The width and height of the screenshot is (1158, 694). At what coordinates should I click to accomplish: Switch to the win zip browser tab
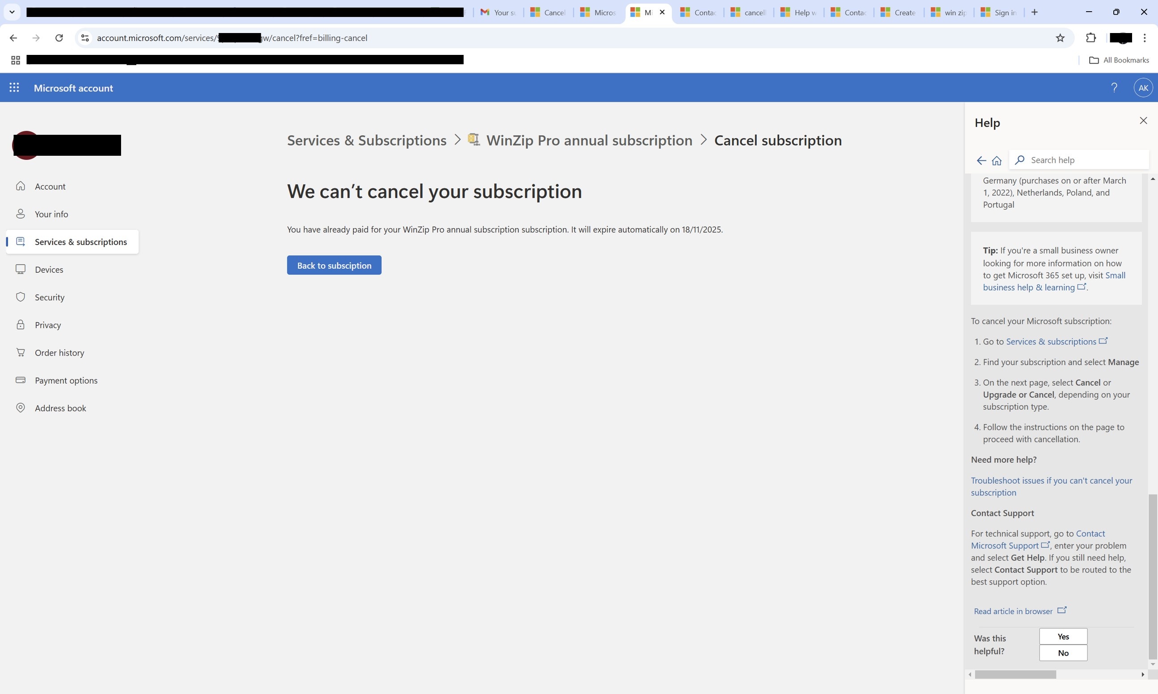[x=949, y=12]
